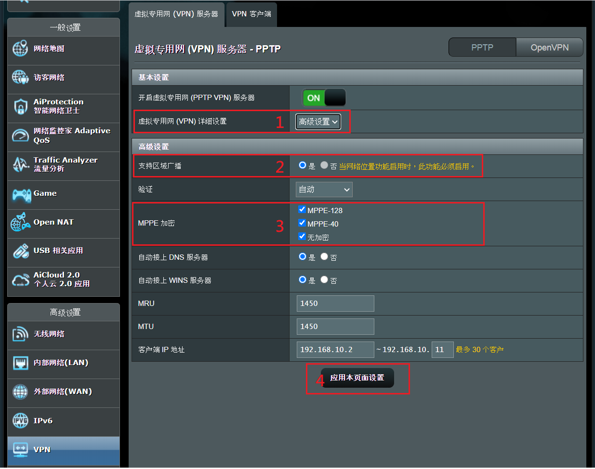Viewport: 595px width, 469px height.
Task: Select 否 for 支持区域广播
Action: click(x=324, y=165)
